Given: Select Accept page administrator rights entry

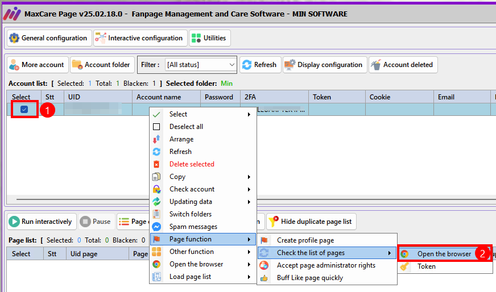Looking at the screenshot, I should click(327, 265).
